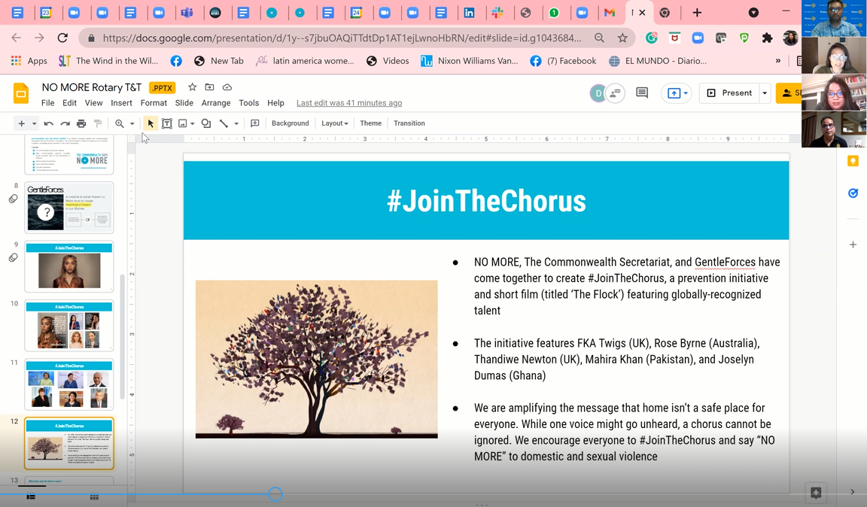Select the Shape tool

point(206,123)
